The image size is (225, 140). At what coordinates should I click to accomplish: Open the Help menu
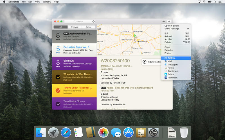point(56,2)
